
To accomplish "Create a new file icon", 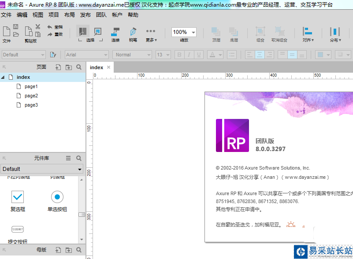I will coord(6,31).
